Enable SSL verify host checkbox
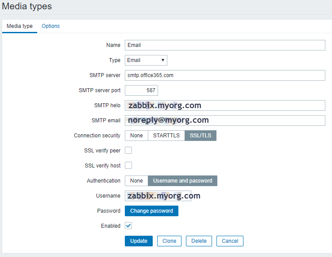The image size is (332, 257). tap(128, 166)
